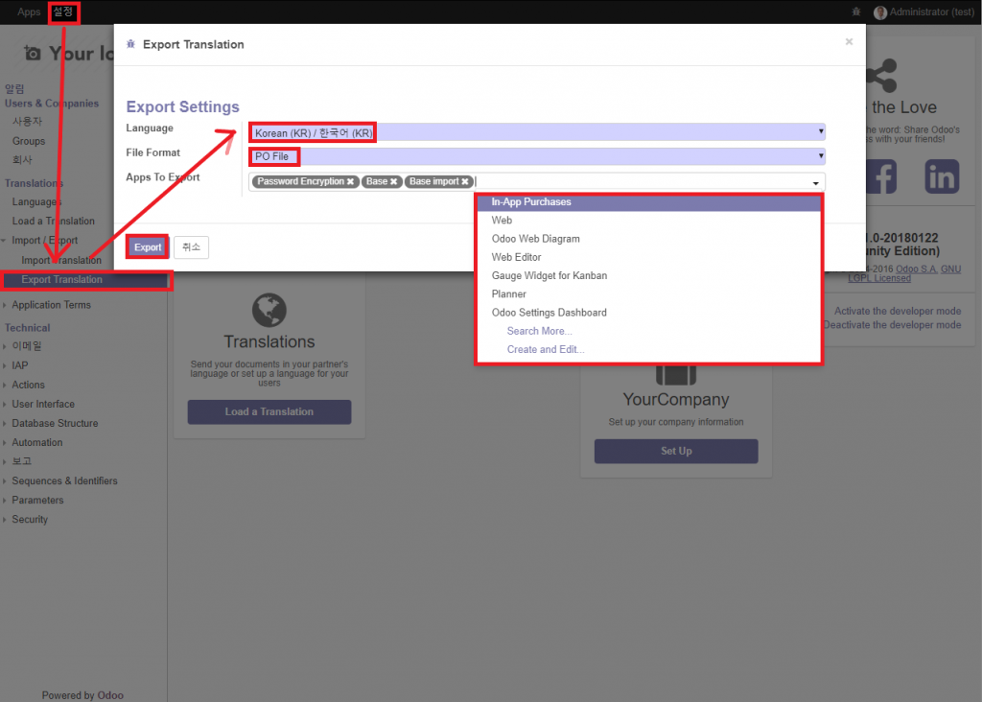
Task: Close the Export Translation dialog
Action: pyautogui.click(x=849, y=41)
